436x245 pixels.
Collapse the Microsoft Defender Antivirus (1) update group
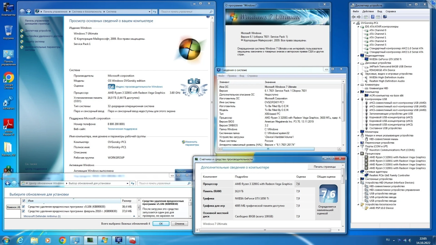pos(134,216)
